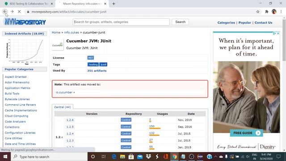This screenshot has height=161, width=286.
Task: Focus the groups, artifacts, categories search box
Action: (121, 22)
